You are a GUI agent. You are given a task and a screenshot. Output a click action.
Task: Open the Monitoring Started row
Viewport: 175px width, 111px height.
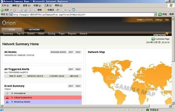tap(43, 102)
